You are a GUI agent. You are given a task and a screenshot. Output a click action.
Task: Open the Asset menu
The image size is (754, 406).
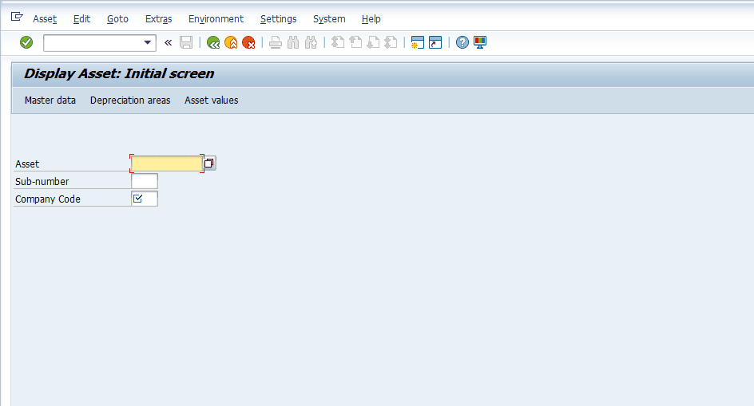[45, 18]
